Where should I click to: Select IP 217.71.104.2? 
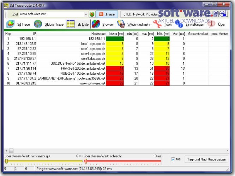(27, 78)
